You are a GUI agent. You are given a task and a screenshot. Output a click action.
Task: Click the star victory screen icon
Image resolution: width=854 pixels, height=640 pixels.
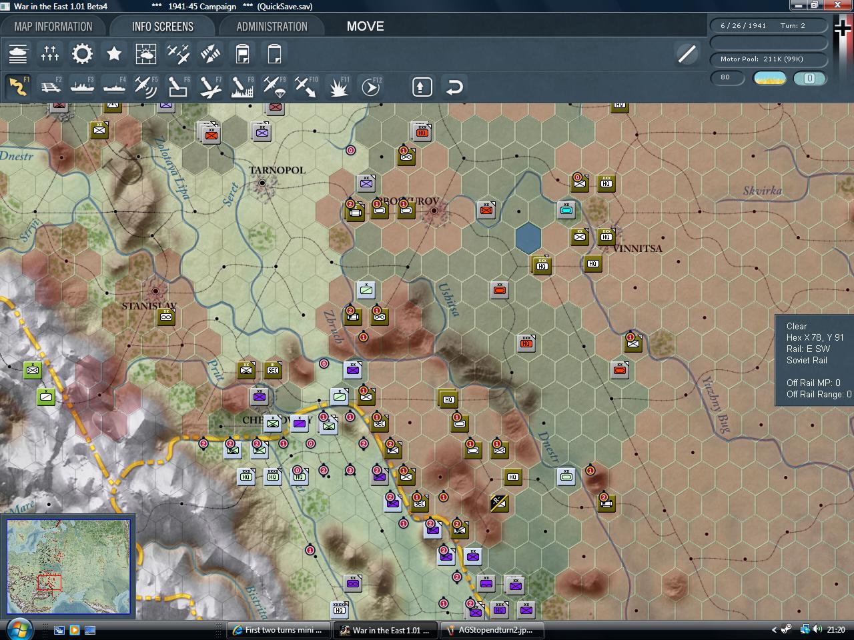click(x=114, y=53)
